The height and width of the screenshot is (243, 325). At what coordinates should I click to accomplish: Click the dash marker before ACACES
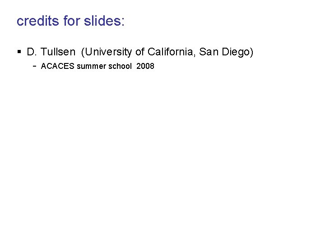tap(34, 66)
